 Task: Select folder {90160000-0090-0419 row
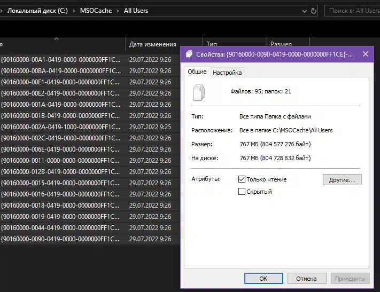click(90, 239)
